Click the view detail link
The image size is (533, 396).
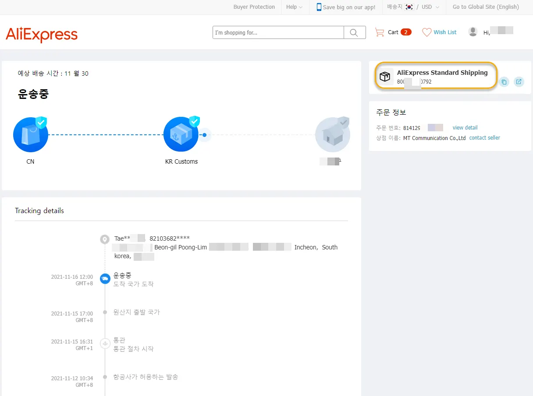click(x=465, y=128)
